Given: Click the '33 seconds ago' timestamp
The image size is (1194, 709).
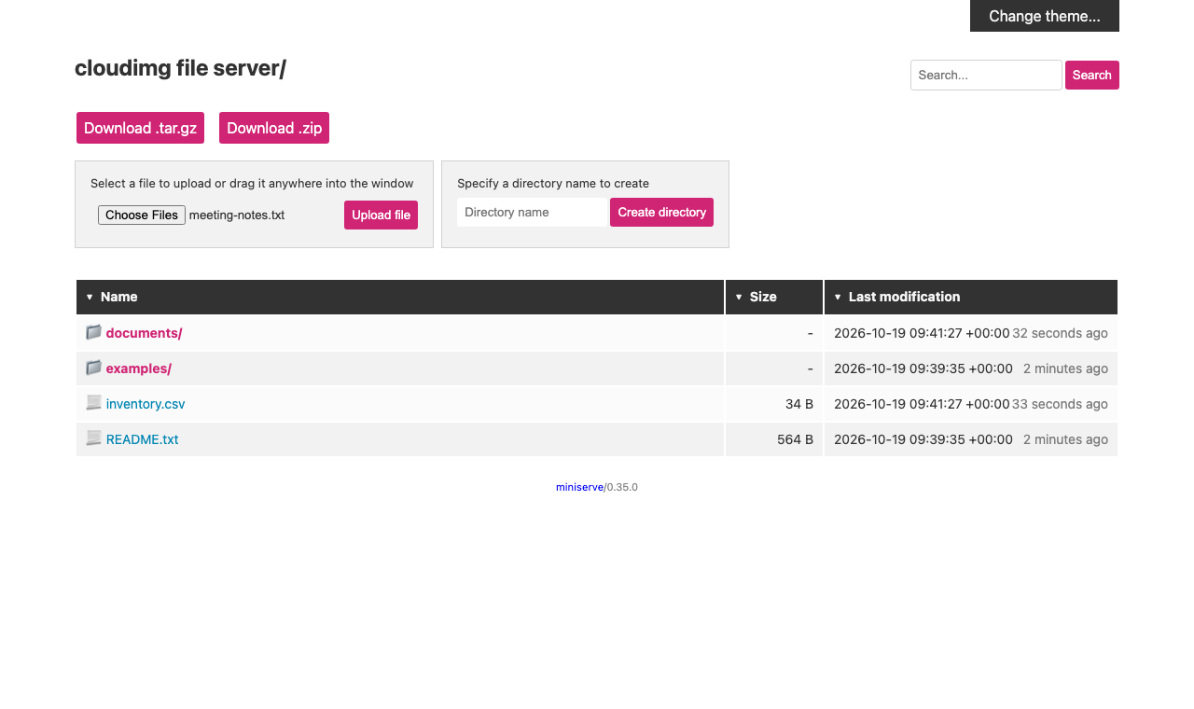Looking at the screenshot, I should pos(1061,404).
